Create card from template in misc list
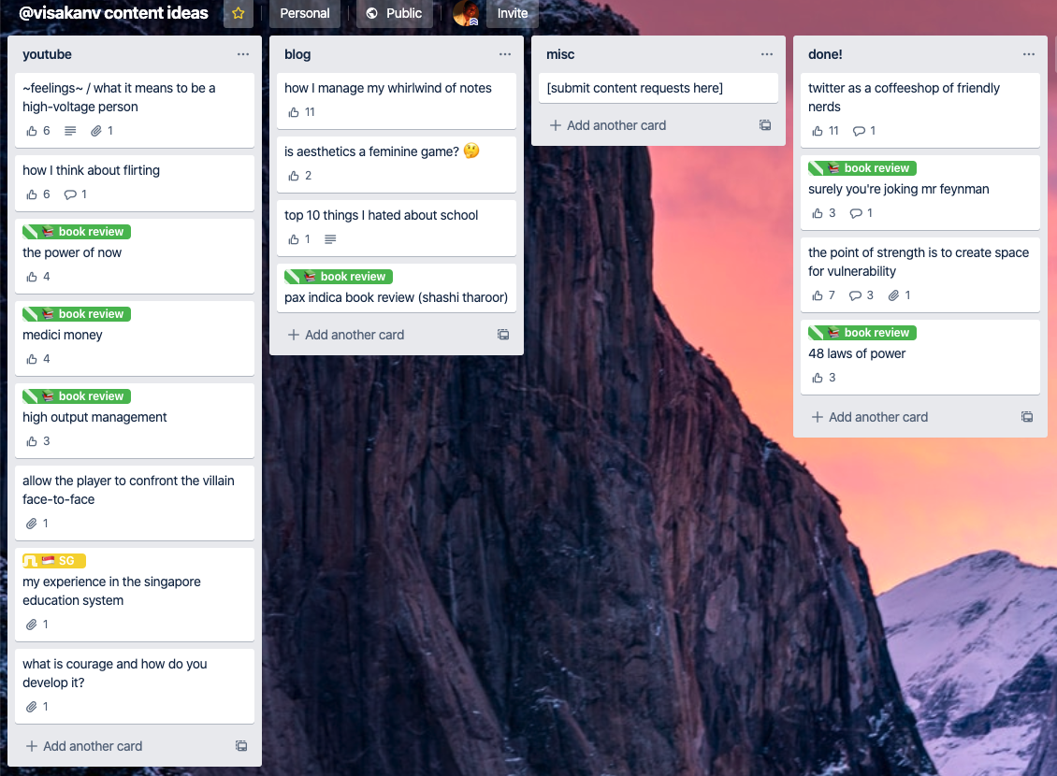This screenshot has width=1057, height=776. pyautogui.click(x=765, y=125)
